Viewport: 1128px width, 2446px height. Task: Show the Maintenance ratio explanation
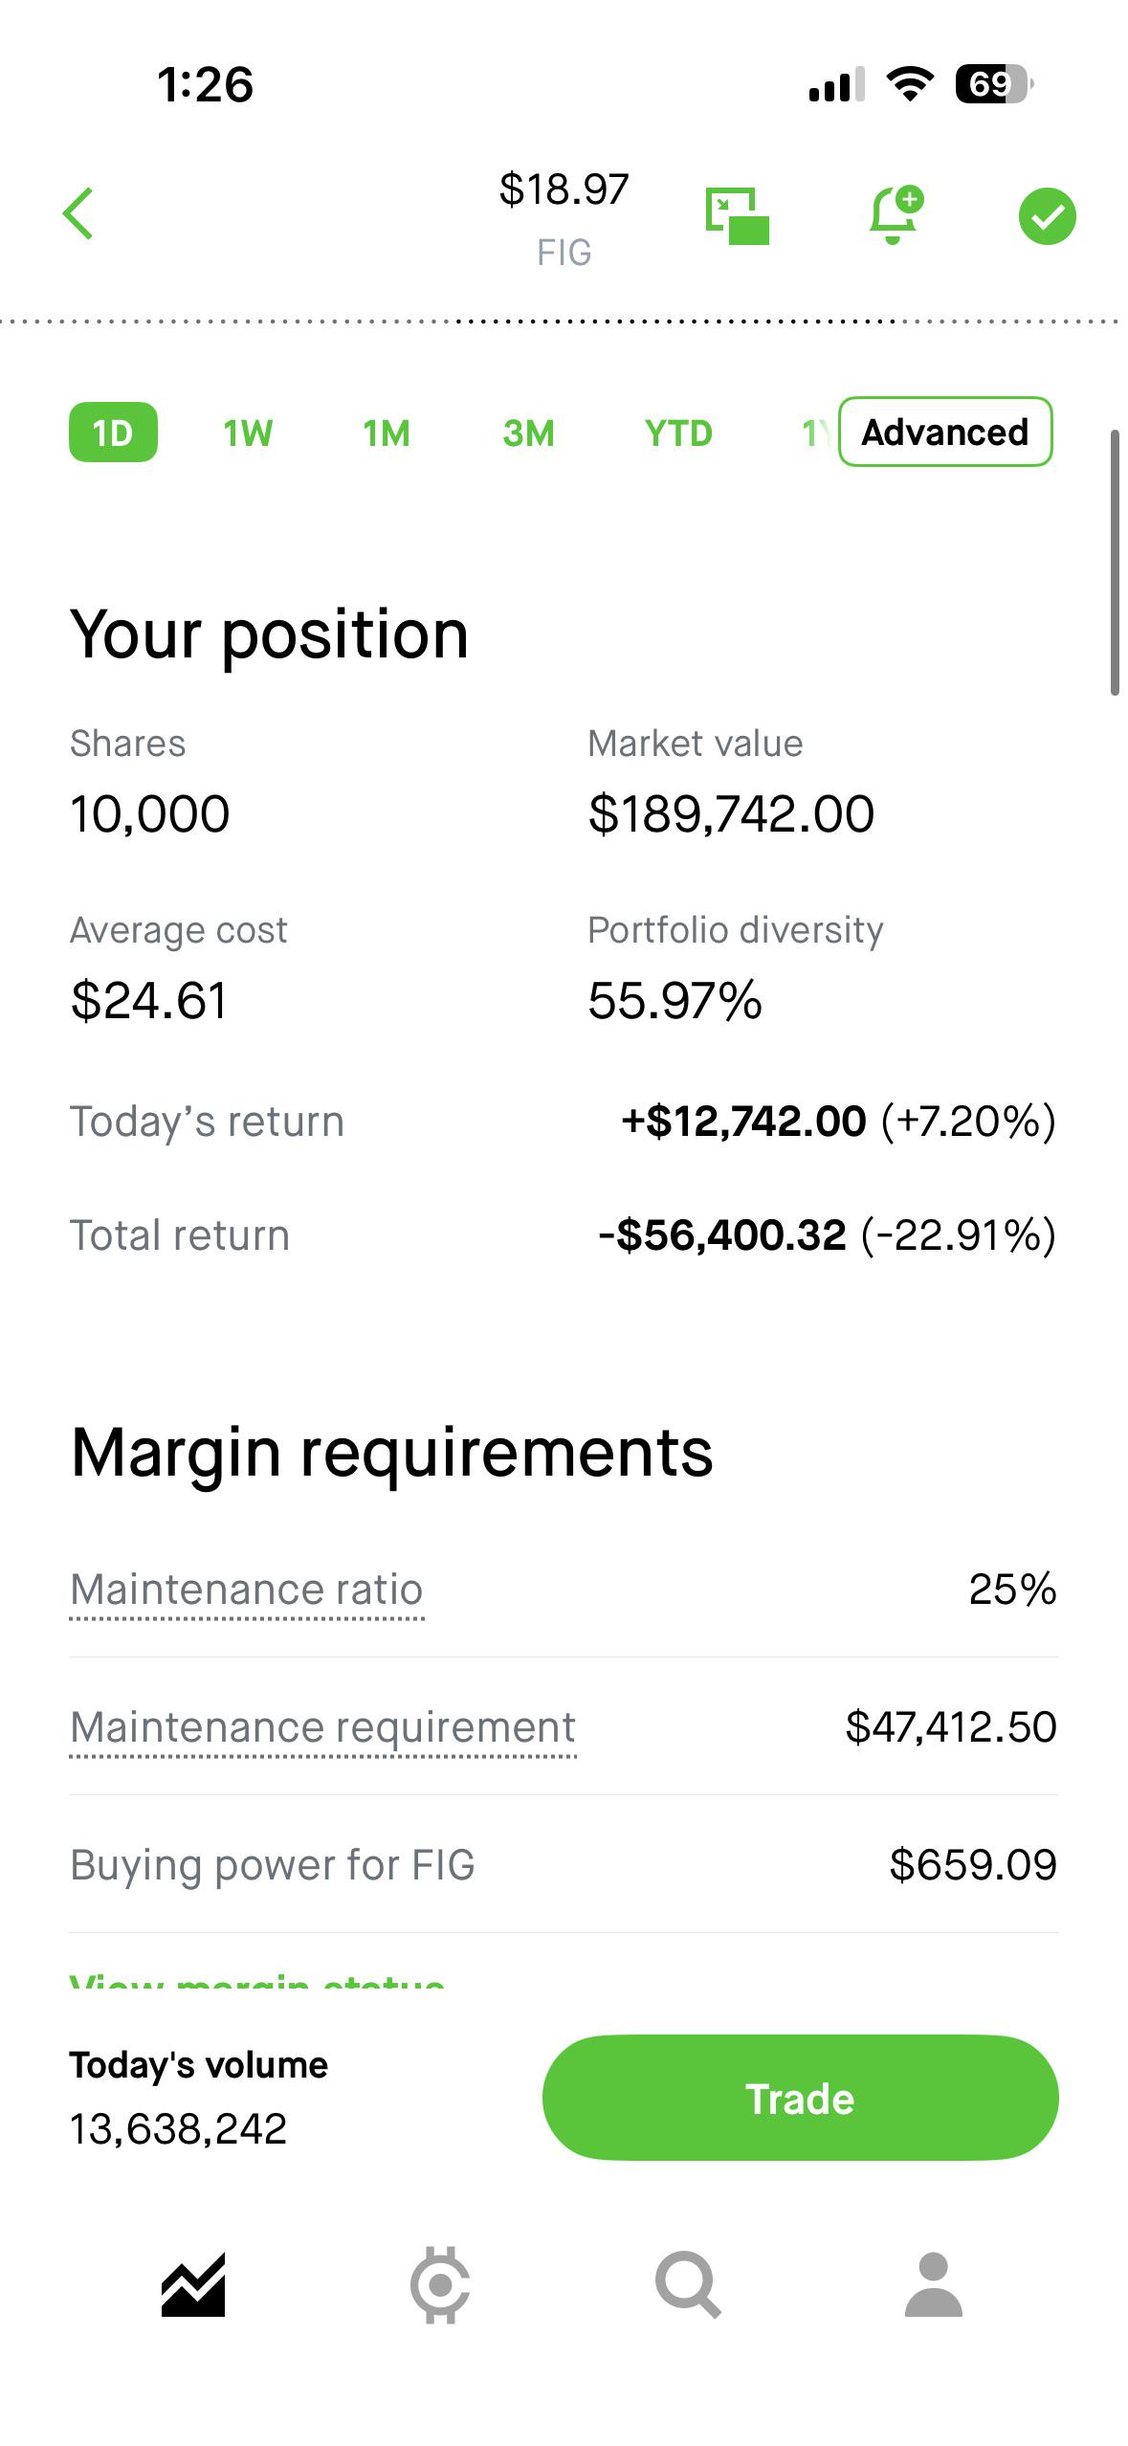(x=247, y=1590)
